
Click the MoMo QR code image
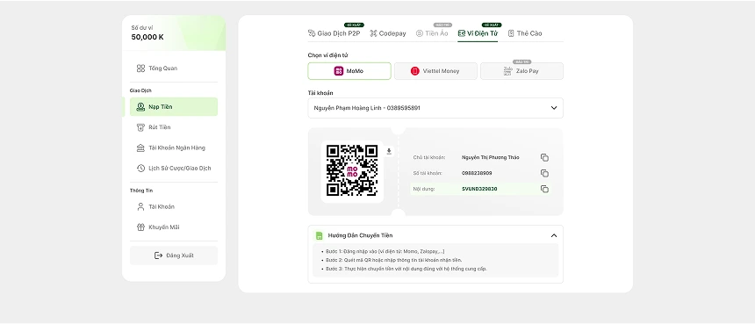pos(352,170)
